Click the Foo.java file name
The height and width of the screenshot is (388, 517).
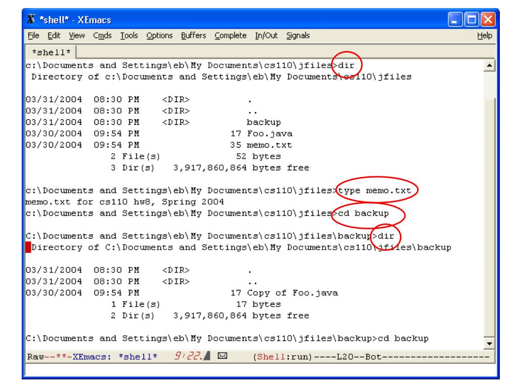(x=270, y=133)
